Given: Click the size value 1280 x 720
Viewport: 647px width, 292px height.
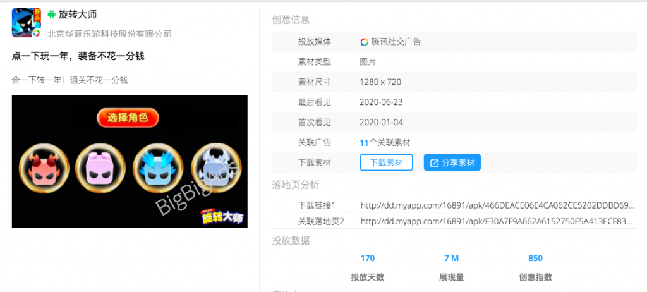Looking at the screenshot, I should (380, 82).
